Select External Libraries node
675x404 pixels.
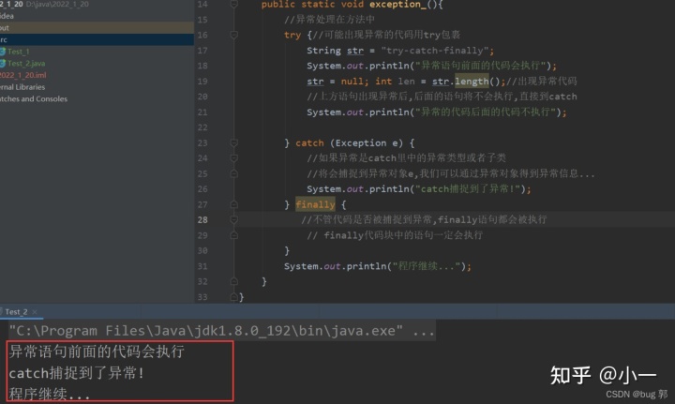pyautogui.click(x=22, y=87)
